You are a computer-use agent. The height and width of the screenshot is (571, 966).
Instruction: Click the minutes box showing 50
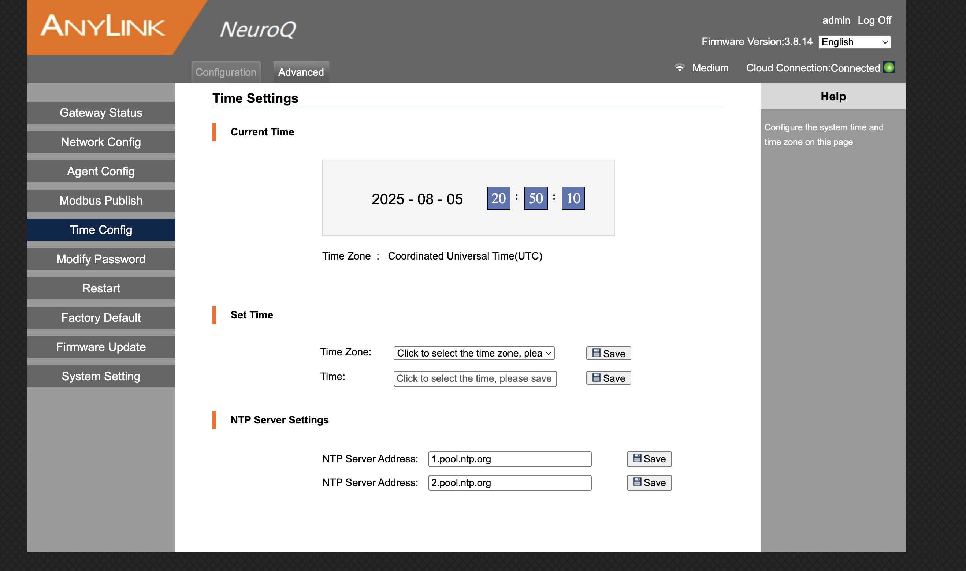tap(536, 198)
